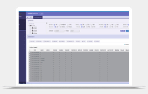This screenshot has width=148, height=94.
Task: Tick the select-all checkbox in the table header
Action: click(29, 50)
